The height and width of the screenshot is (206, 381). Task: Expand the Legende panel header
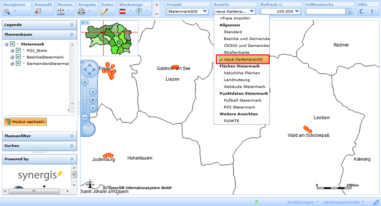[39, 25]
